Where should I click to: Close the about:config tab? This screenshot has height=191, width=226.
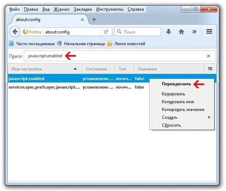point(82,20)
